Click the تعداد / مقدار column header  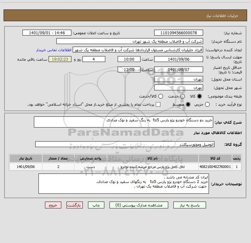58,158
